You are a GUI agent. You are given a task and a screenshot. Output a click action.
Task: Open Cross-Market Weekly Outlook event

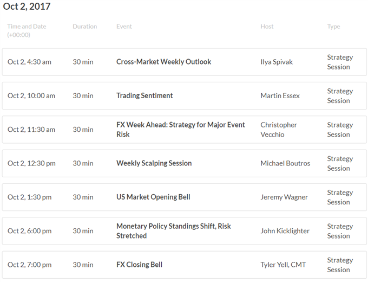163,62
